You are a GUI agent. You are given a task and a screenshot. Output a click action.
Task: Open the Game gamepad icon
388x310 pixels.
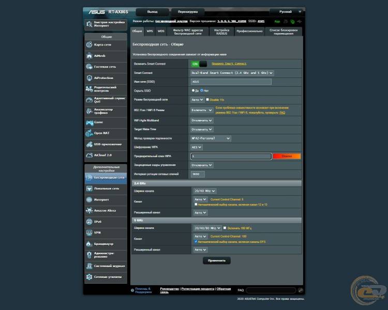coord(89,122)
